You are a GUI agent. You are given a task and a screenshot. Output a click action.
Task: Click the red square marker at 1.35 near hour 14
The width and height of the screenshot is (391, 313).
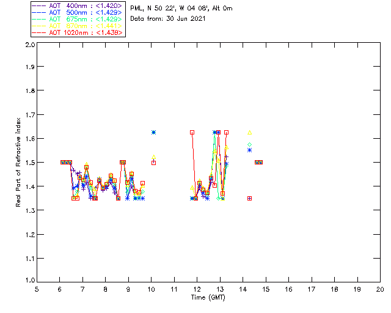pos(250,199)
